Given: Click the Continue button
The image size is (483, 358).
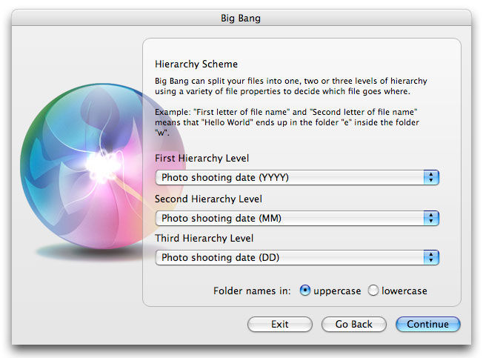Looking at the screenshot, I should tap(428, 324).
